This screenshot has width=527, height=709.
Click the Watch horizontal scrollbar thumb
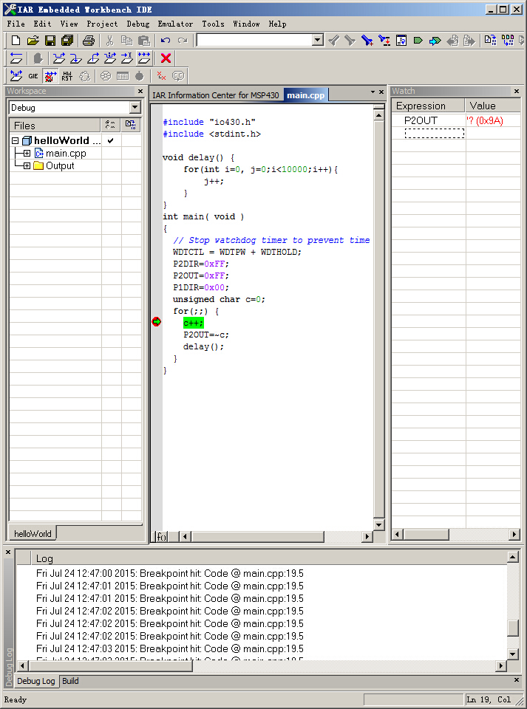[426, 535]
